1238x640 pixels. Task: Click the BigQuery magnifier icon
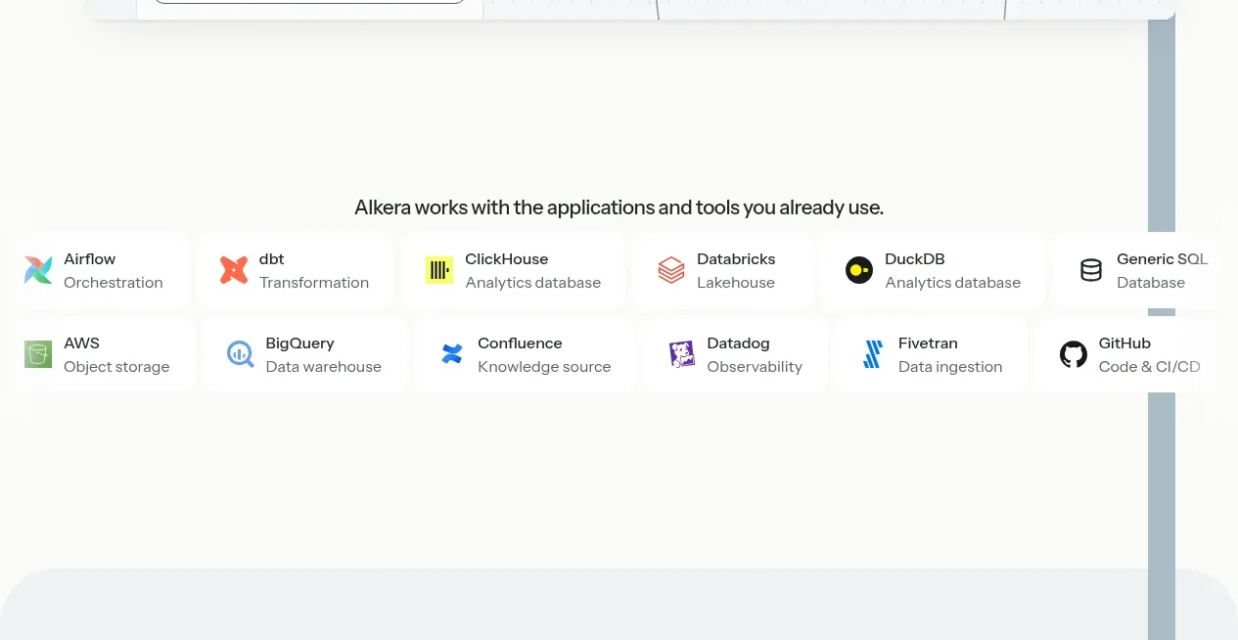[240, 354]
